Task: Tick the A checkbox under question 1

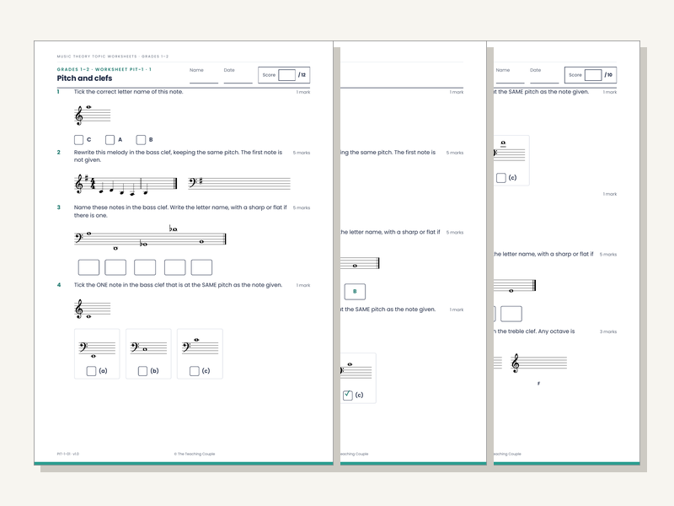Action: click(110, 140)
